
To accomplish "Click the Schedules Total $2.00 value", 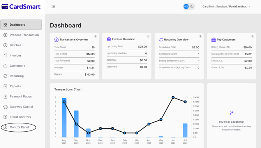I will 196,48.
